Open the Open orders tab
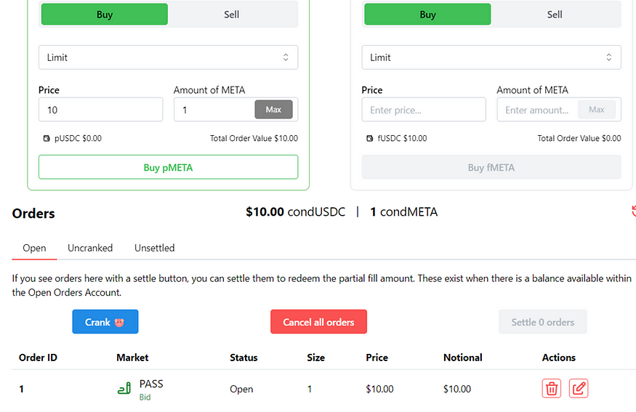Image resolution: width=636 pixels, height=412 pixels. [34, 248]
